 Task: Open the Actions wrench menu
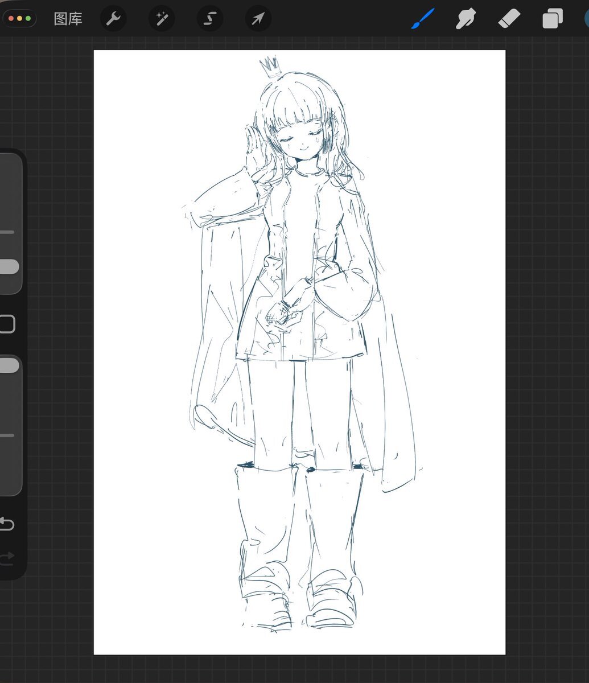pyautogui.click(x=113, y=19)
